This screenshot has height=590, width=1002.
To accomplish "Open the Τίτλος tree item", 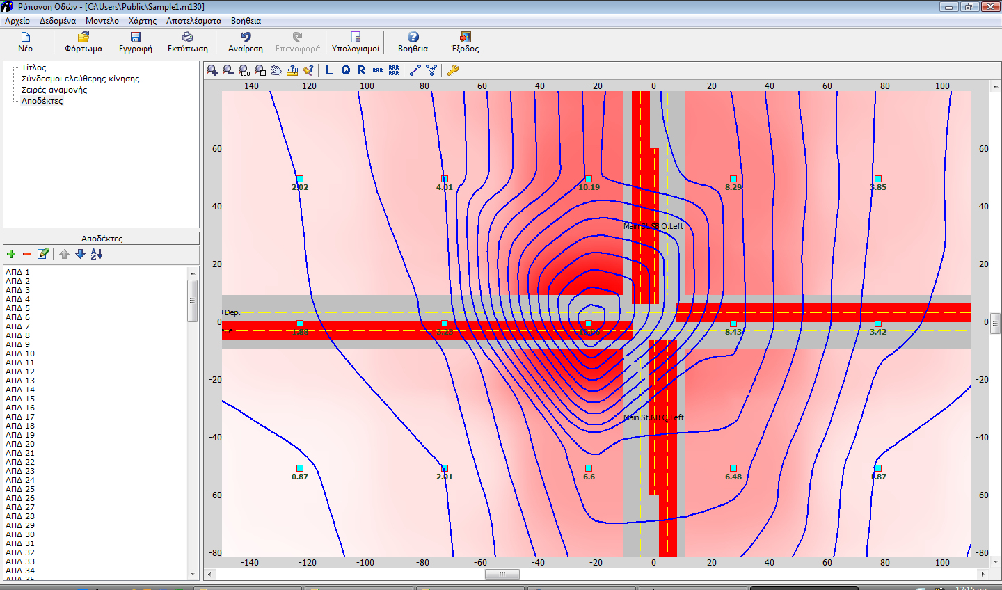I will pyautogui.click(x=33, y=67).
